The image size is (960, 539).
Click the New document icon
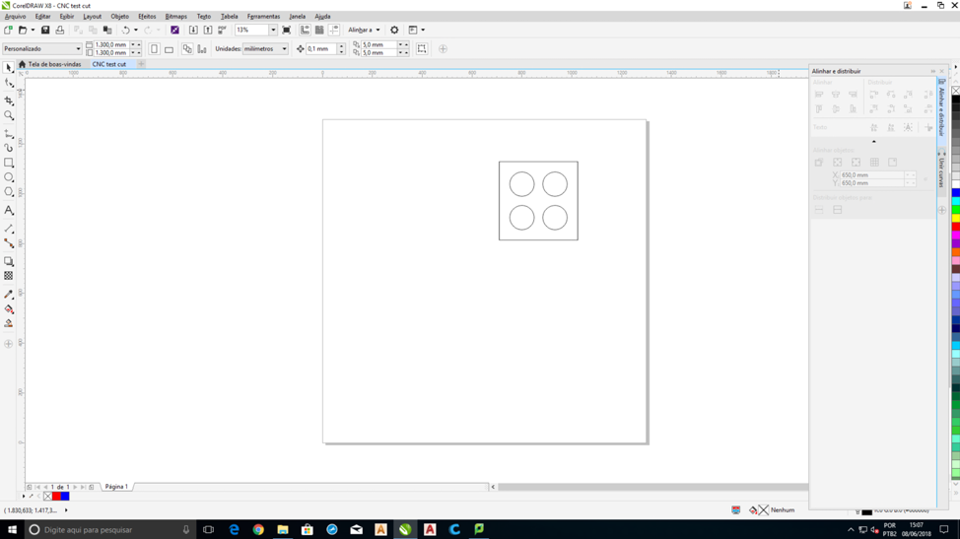coord(8,30)
